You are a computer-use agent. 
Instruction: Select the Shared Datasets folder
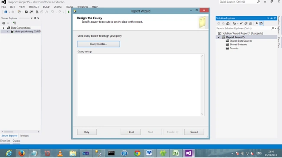(x=238, y=45)
